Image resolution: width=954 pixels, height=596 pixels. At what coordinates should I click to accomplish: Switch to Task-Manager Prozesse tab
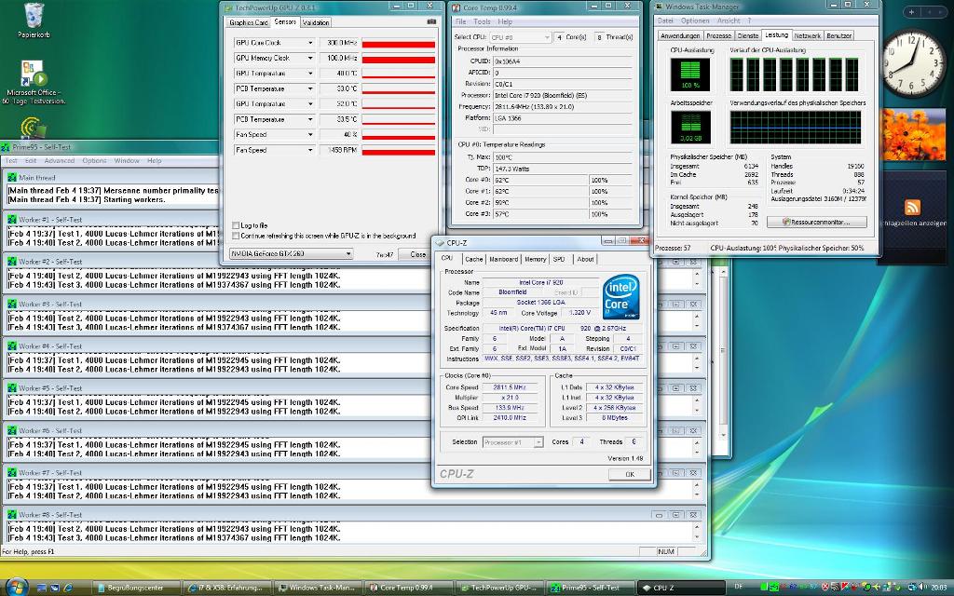(x=718, y=36)
